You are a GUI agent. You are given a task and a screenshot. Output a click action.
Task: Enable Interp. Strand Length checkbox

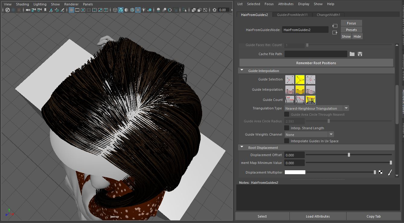[287, 128]
